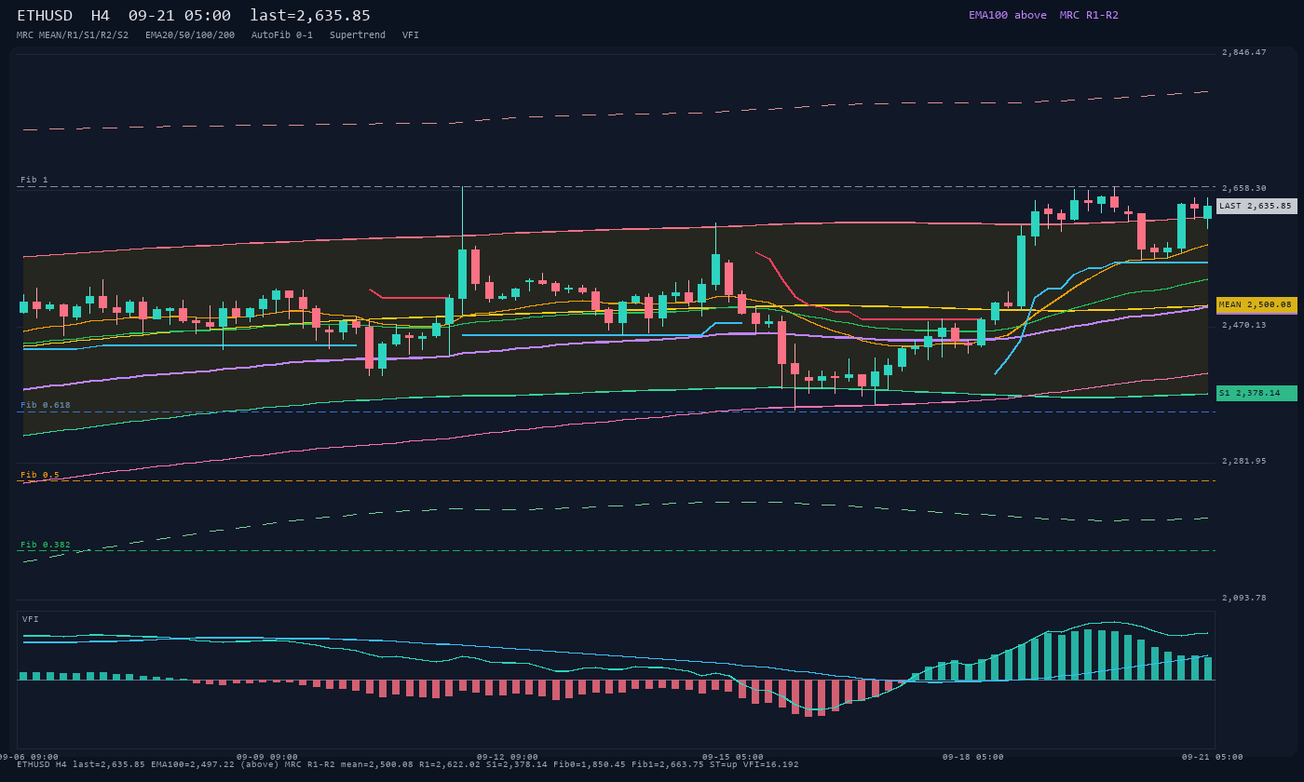Click the S1 2,378.14 price tag
The width and height of the screenshot is (1304, 782).
point(1256,393)
